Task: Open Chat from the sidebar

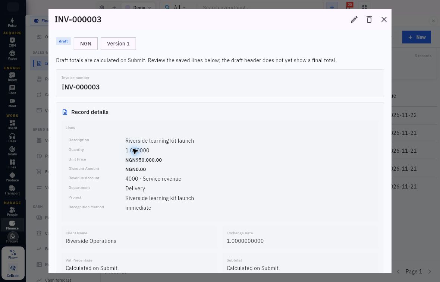Action: (x=12, y=90)
